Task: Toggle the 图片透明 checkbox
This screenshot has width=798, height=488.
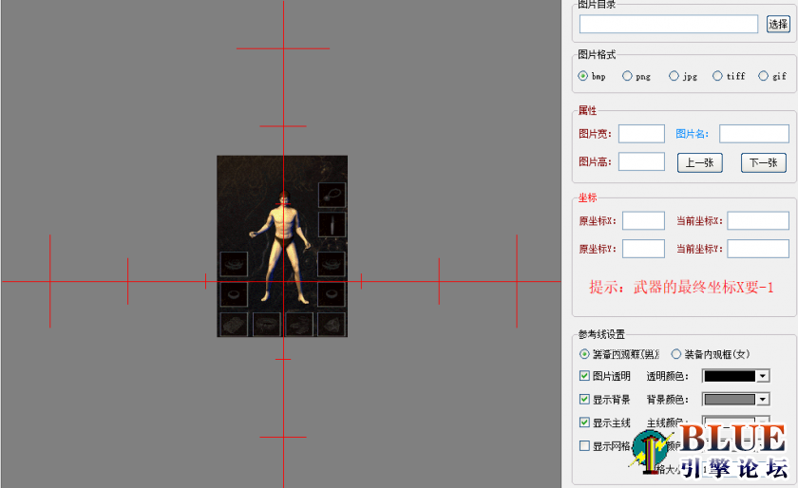Action: click(x=584, y=376)
